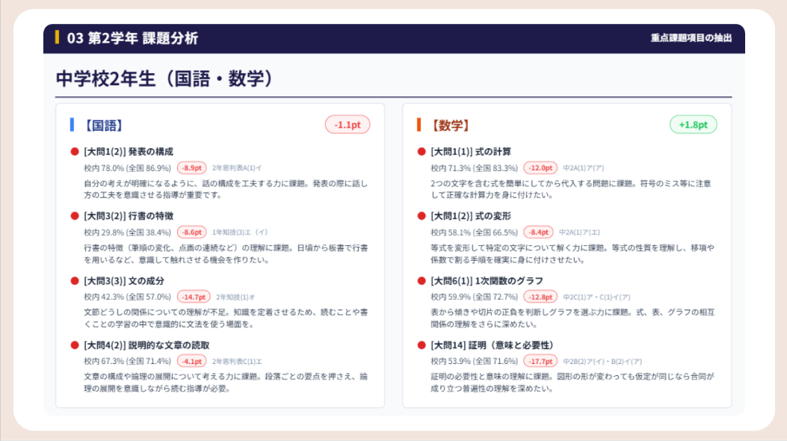Select item title [大問1(2)] 式の変形
This screenshot has width=787, height=441.
pyautogui.click(x=471, y=216)
